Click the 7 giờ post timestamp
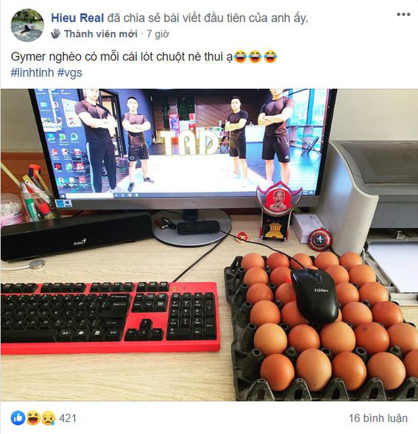This screenshot has width=418, height=434. 158,34
